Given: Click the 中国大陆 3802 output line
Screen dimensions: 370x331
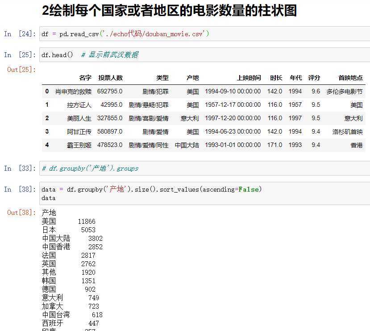Looking at the screenshot, I should (x=72, y=238).
